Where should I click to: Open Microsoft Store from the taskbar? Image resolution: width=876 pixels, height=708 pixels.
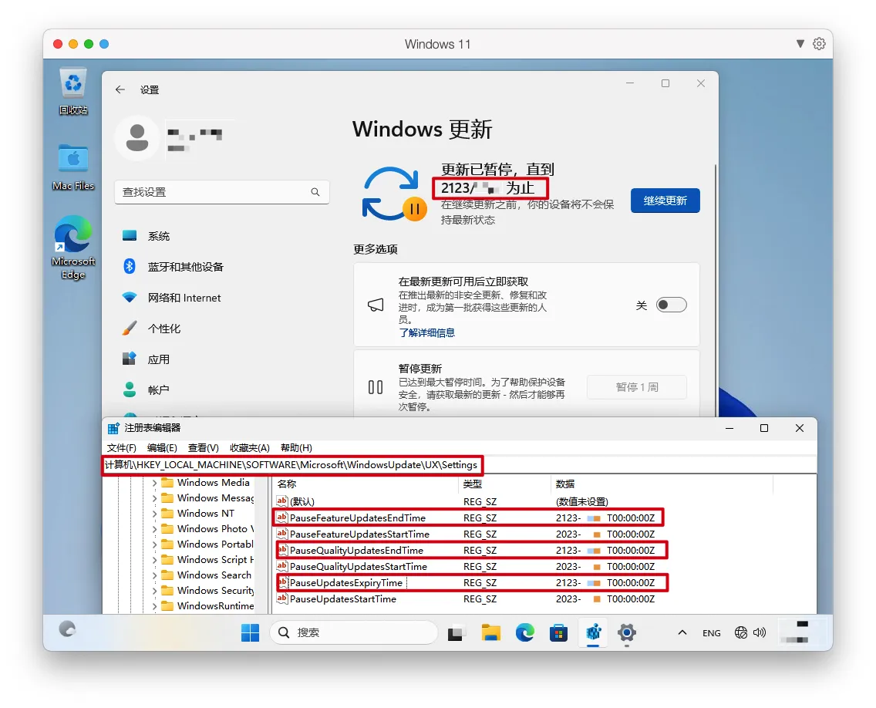tap(558, 632)
